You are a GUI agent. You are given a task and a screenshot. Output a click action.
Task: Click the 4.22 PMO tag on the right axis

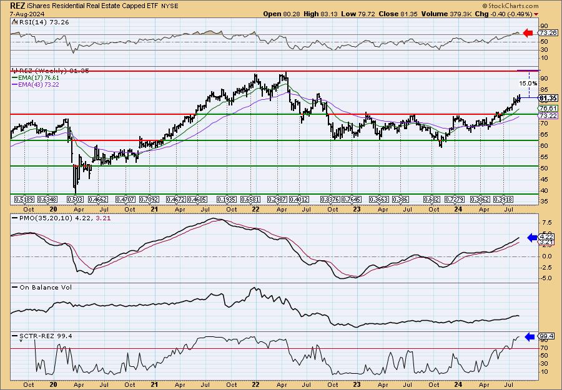click(x=547, y=237)
